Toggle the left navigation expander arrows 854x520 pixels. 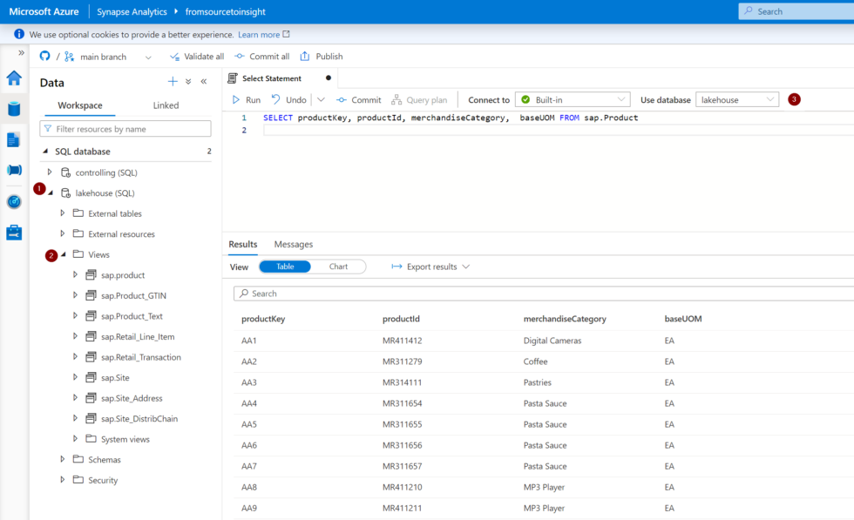[x=21, y=51]
